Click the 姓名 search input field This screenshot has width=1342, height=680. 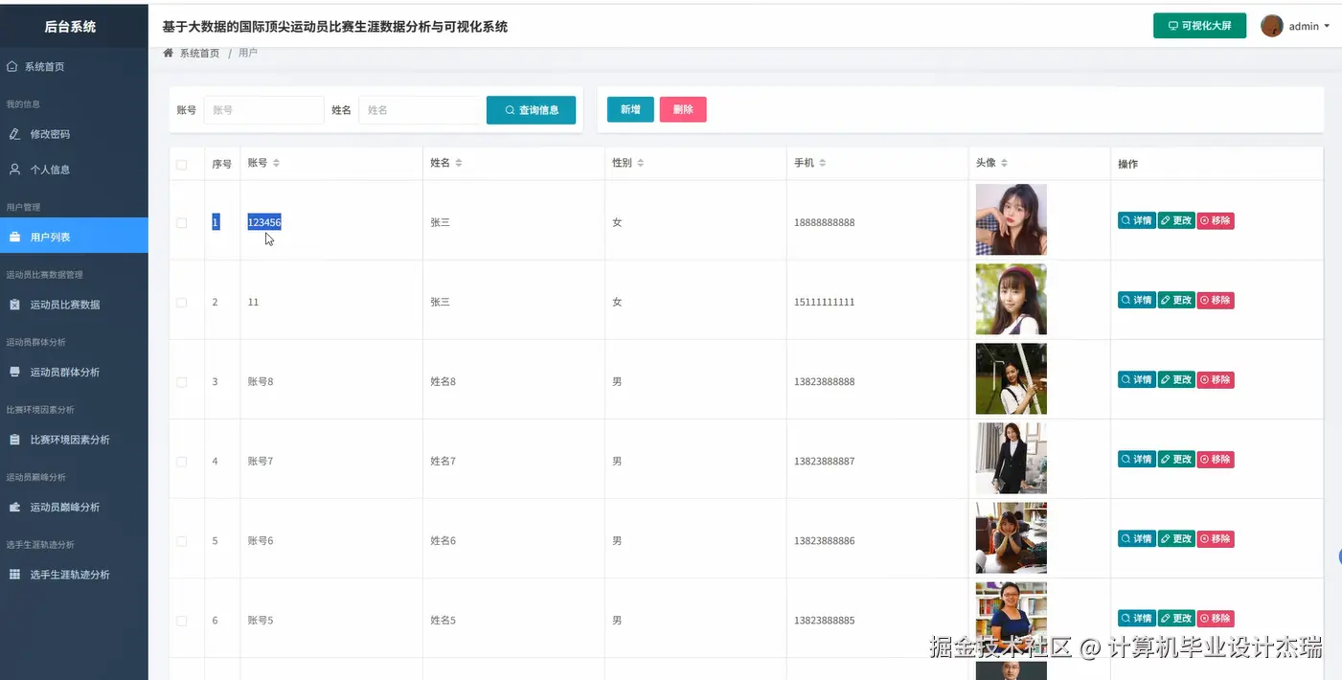[420, 110]
